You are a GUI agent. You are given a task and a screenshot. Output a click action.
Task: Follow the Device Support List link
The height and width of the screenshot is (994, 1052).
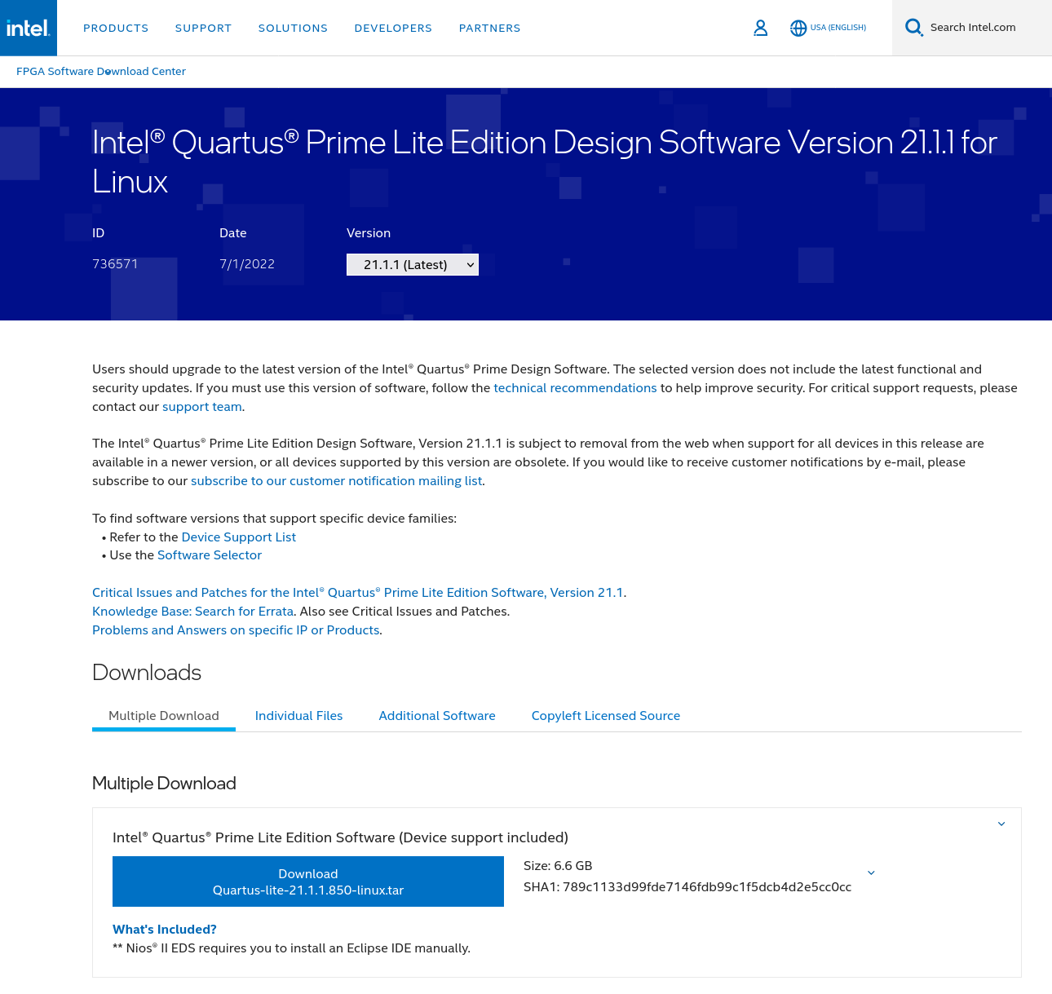238,537
